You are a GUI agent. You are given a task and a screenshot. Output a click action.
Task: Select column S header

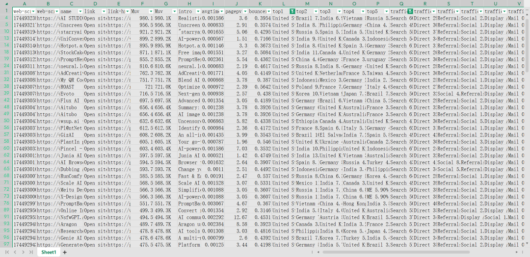click(x=448, y=3)
